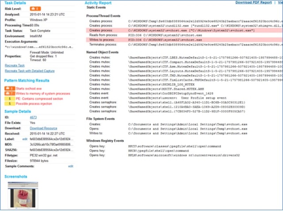283x211 pixels.
Task: Click the orange Risk Level badge
Action: click(34, 8)
